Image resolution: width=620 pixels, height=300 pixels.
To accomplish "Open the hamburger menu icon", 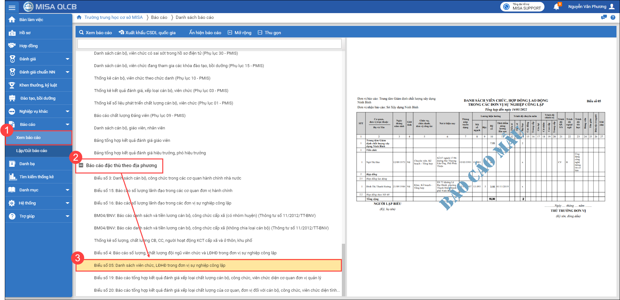I will [x=12, y=7].
